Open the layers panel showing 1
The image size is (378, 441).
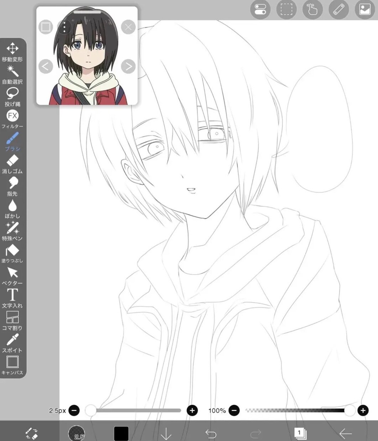[300, 434]
